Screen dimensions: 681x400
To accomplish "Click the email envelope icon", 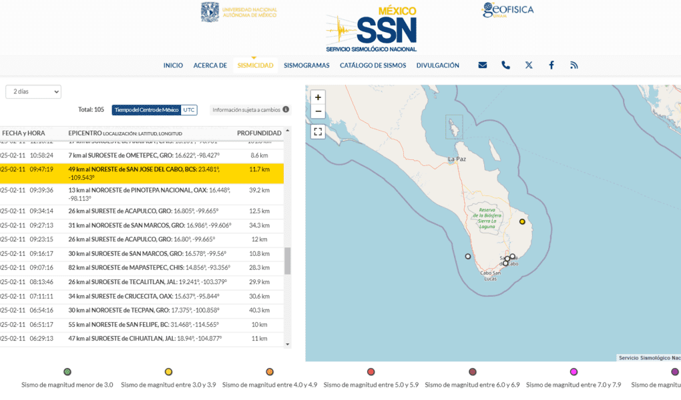I will [x=482, y=65].
